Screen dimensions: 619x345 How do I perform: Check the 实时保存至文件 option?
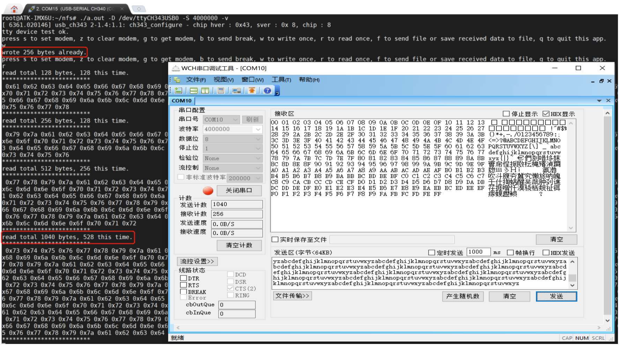(x=275, y=240)
